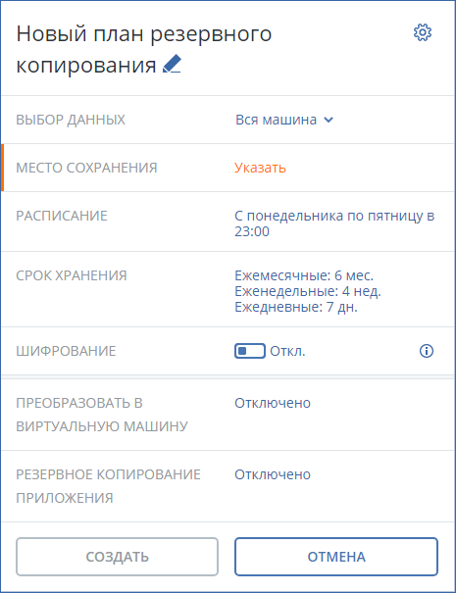Select ПРЕОБРАЗОВАТЬ В ВИРТУАЛЬНУЮ МАШИНУ row label
The height and width of the screenshot is (593, 456).
click(x=102, y=415)
